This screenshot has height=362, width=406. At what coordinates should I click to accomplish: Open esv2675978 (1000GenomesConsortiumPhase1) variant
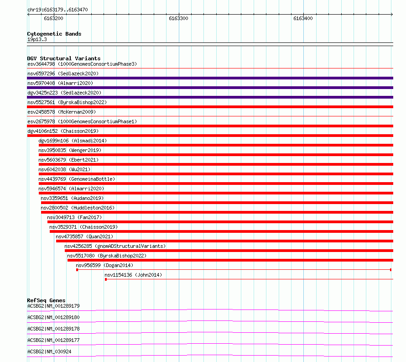(x=82, y=121)
